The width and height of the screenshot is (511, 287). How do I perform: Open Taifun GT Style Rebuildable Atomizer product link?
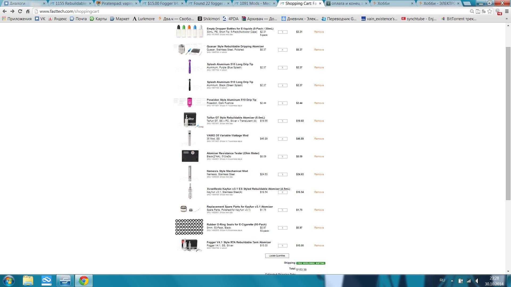coord(236,118)
